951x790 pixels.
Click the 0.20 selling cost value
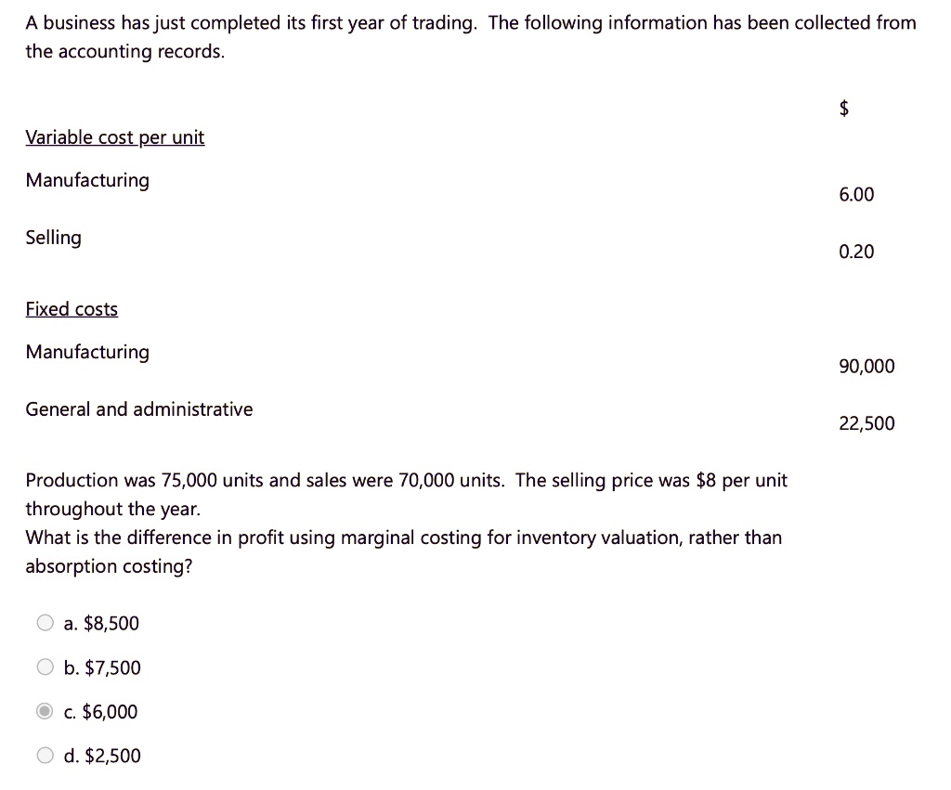(x=855, y=252)
